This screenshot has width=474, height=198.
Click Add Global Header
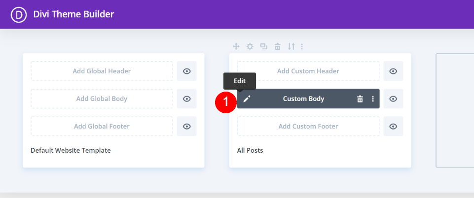pyautogui.click(x=102, y=71)
